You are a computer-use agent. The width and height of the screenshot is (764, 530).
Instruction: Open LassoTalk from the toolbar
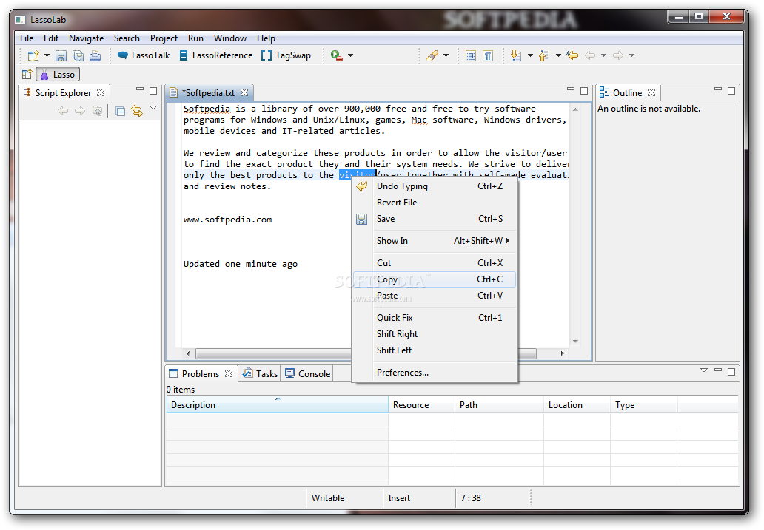[144, 55]
